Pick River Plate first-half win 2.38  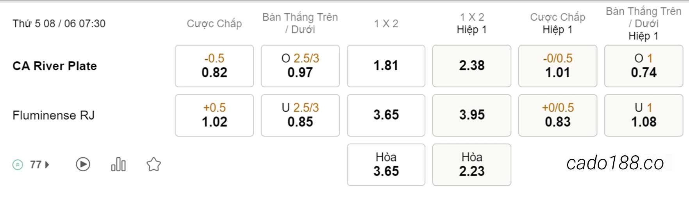[472, 66]
